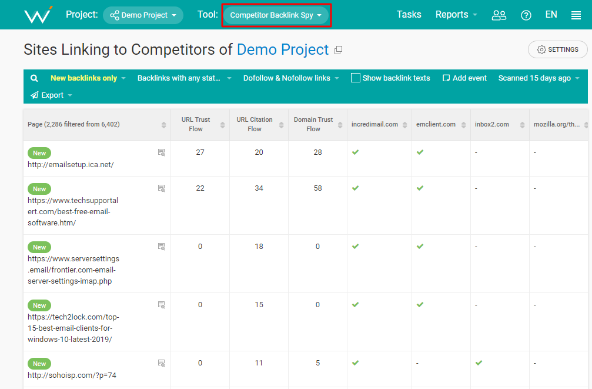Sort by incredimail.com column
This screenshot has width=592, height=389.
coord(404,125)
